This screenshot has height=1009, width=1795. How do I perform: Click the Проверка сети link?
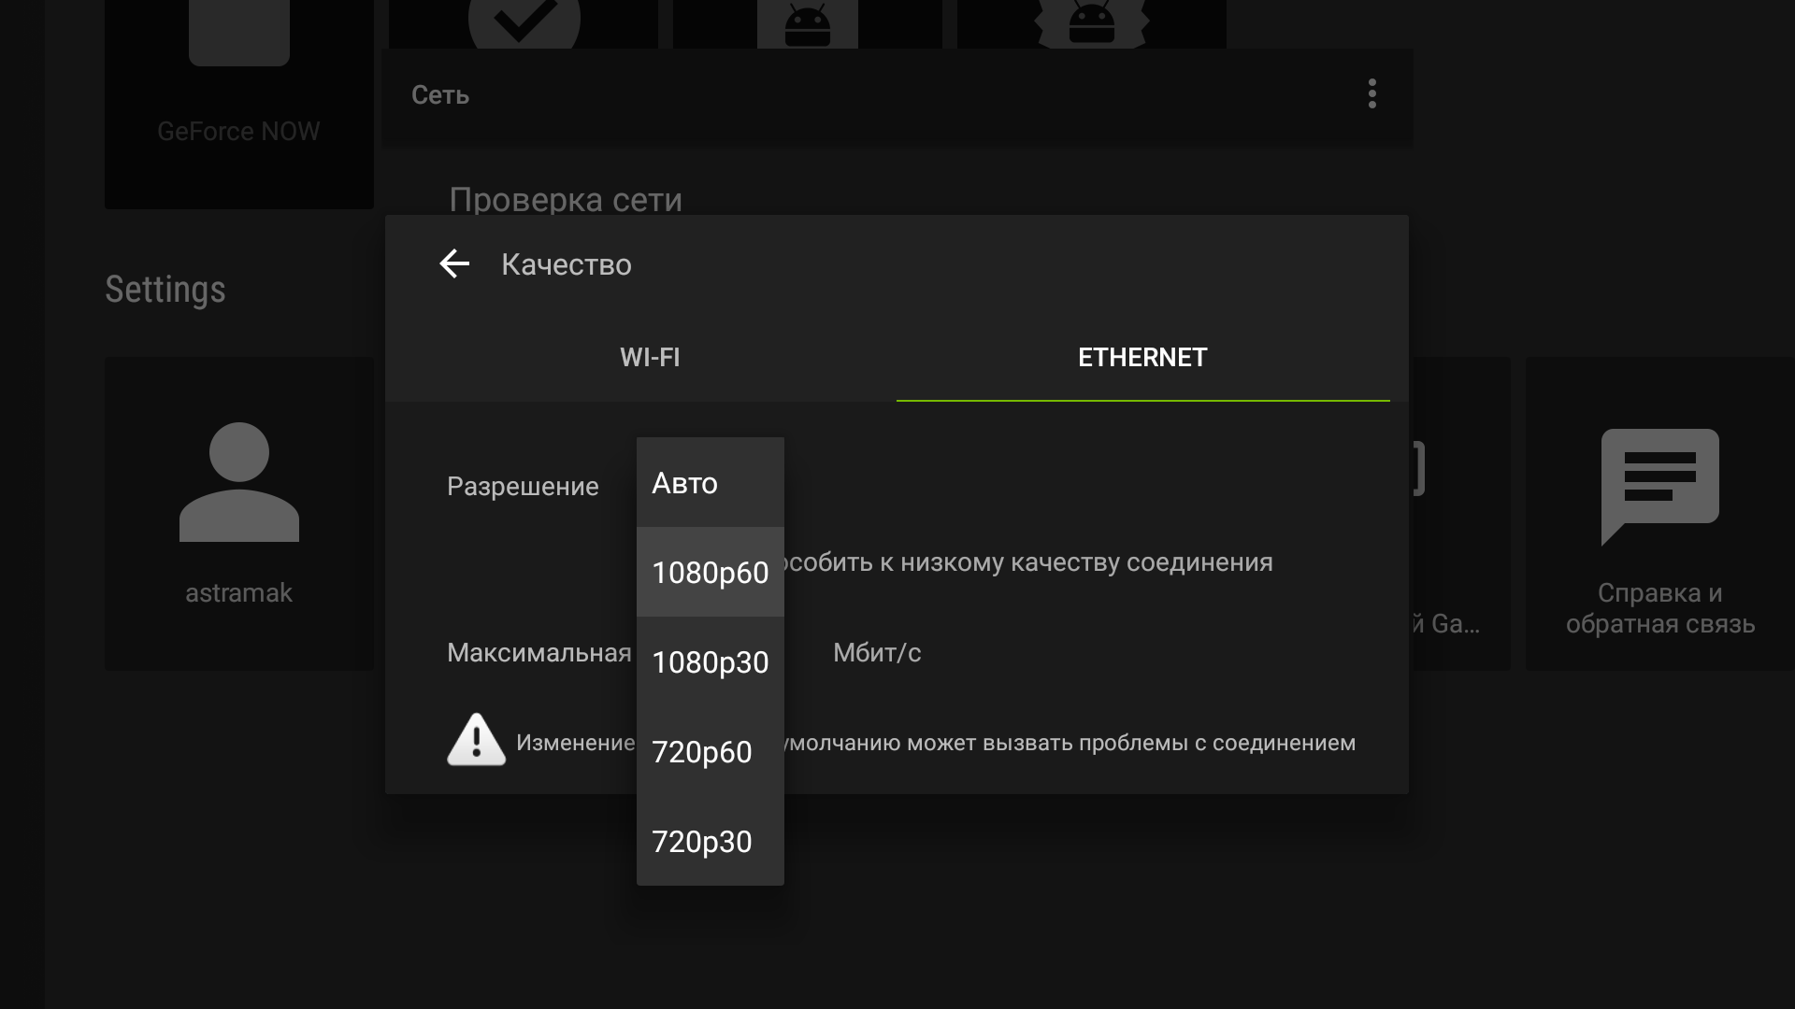coord(566,199)
